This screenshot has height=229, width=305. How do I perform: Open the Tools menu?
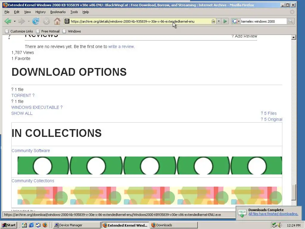pos(74,12)
